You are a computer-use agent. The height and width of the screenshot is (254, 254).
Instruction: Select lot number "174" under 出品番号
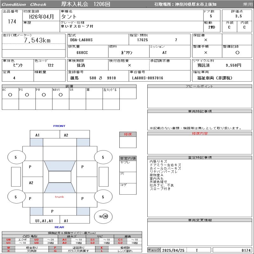pos(12,22)
